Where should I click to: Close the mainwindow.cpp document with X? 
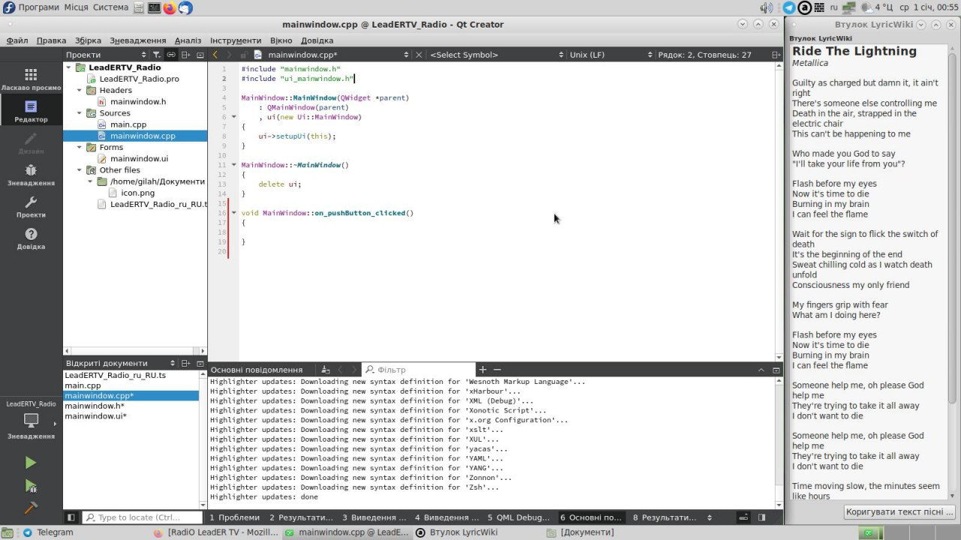[419, 55]
